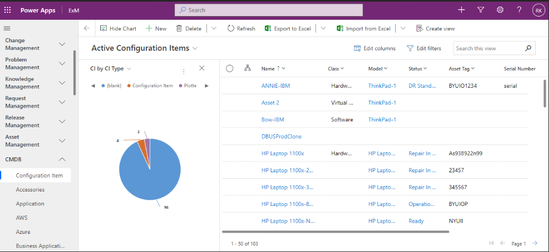The height and width of the screenshot is (252, 549).
Task: Open Import from Excel options dropdown arrow
Action: tap(403, 29)
